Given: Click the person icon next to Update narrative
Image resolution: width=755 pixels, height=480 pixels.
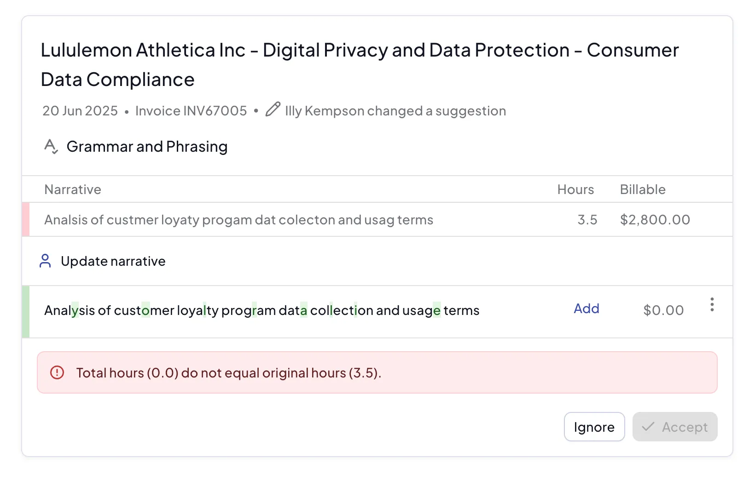Looking at the screenshot, I should tap(45, 261).
